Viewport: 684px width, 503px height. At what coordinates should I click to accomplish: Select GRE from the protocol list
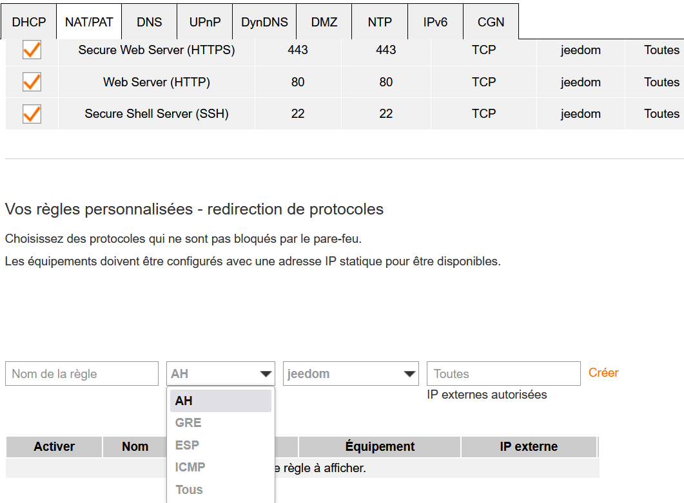click(x=188, y=422)
